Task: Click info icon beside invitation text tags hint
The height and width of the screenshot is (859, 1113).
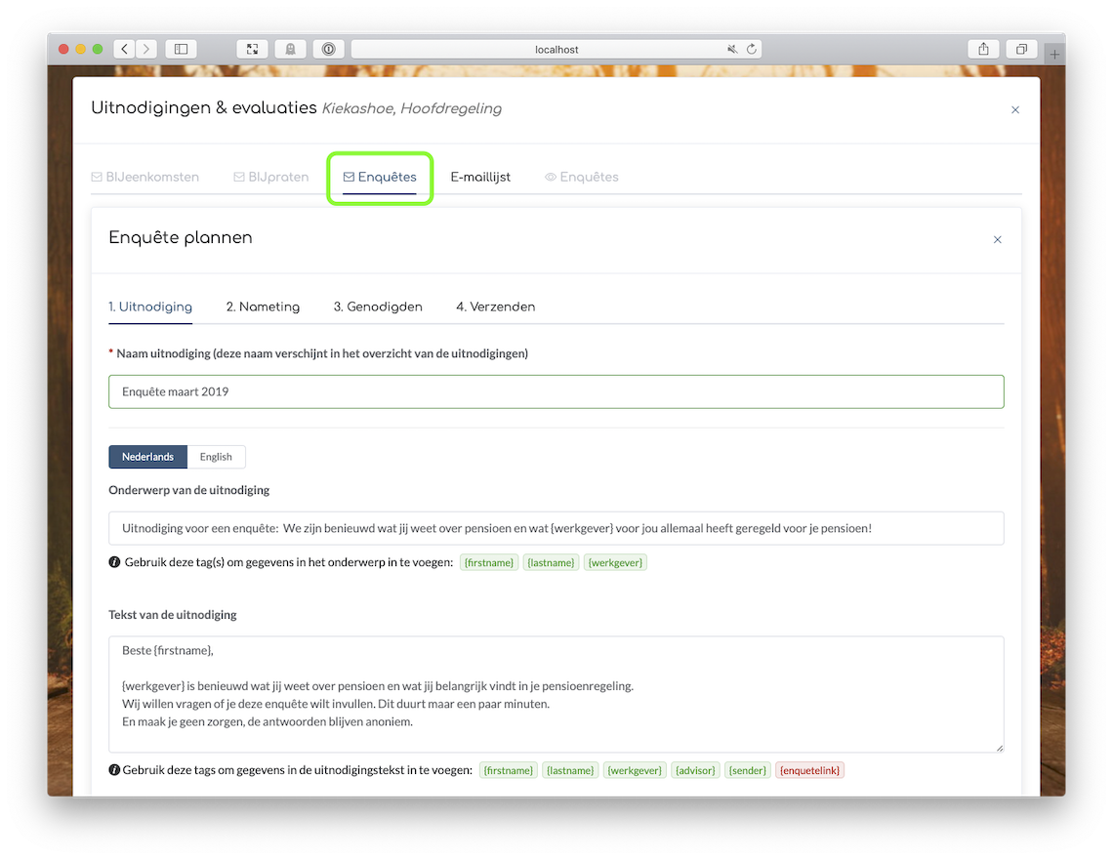Action: pyautogui.click(x=114, y=769)
